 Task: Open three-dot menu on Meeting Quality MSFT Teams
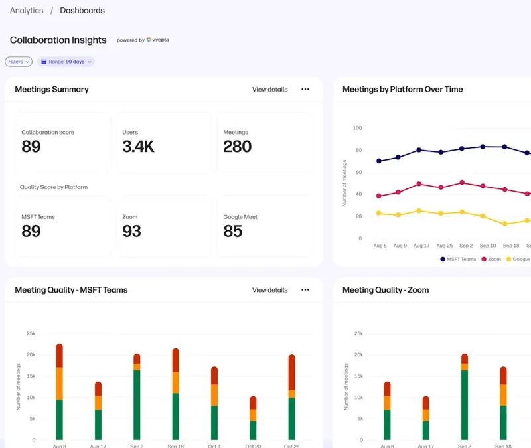click(305, 290)
